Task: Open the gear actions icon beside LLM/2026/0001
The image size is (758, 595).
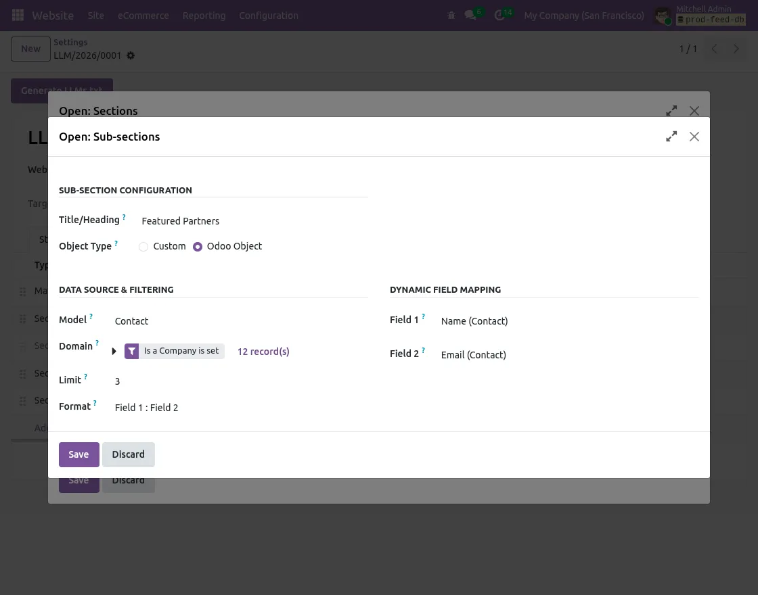Action: (x=131, y=55)
